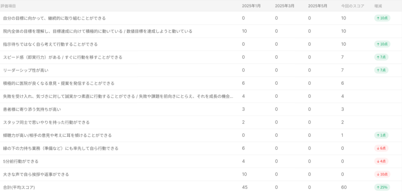Image resolution: width=402 pixels, height=192 pixels.
Task: Click 今回のスコア value 10 in 院内全体の目標 row
Action: 344,31
